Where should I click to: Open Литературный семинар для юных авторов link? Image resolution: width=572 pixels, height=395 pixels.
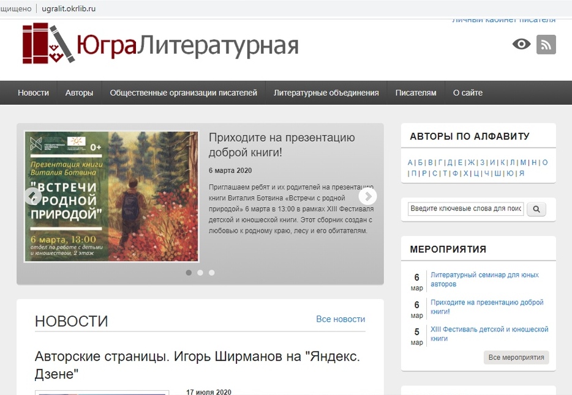pyautogui.click(x=484, y=279)
